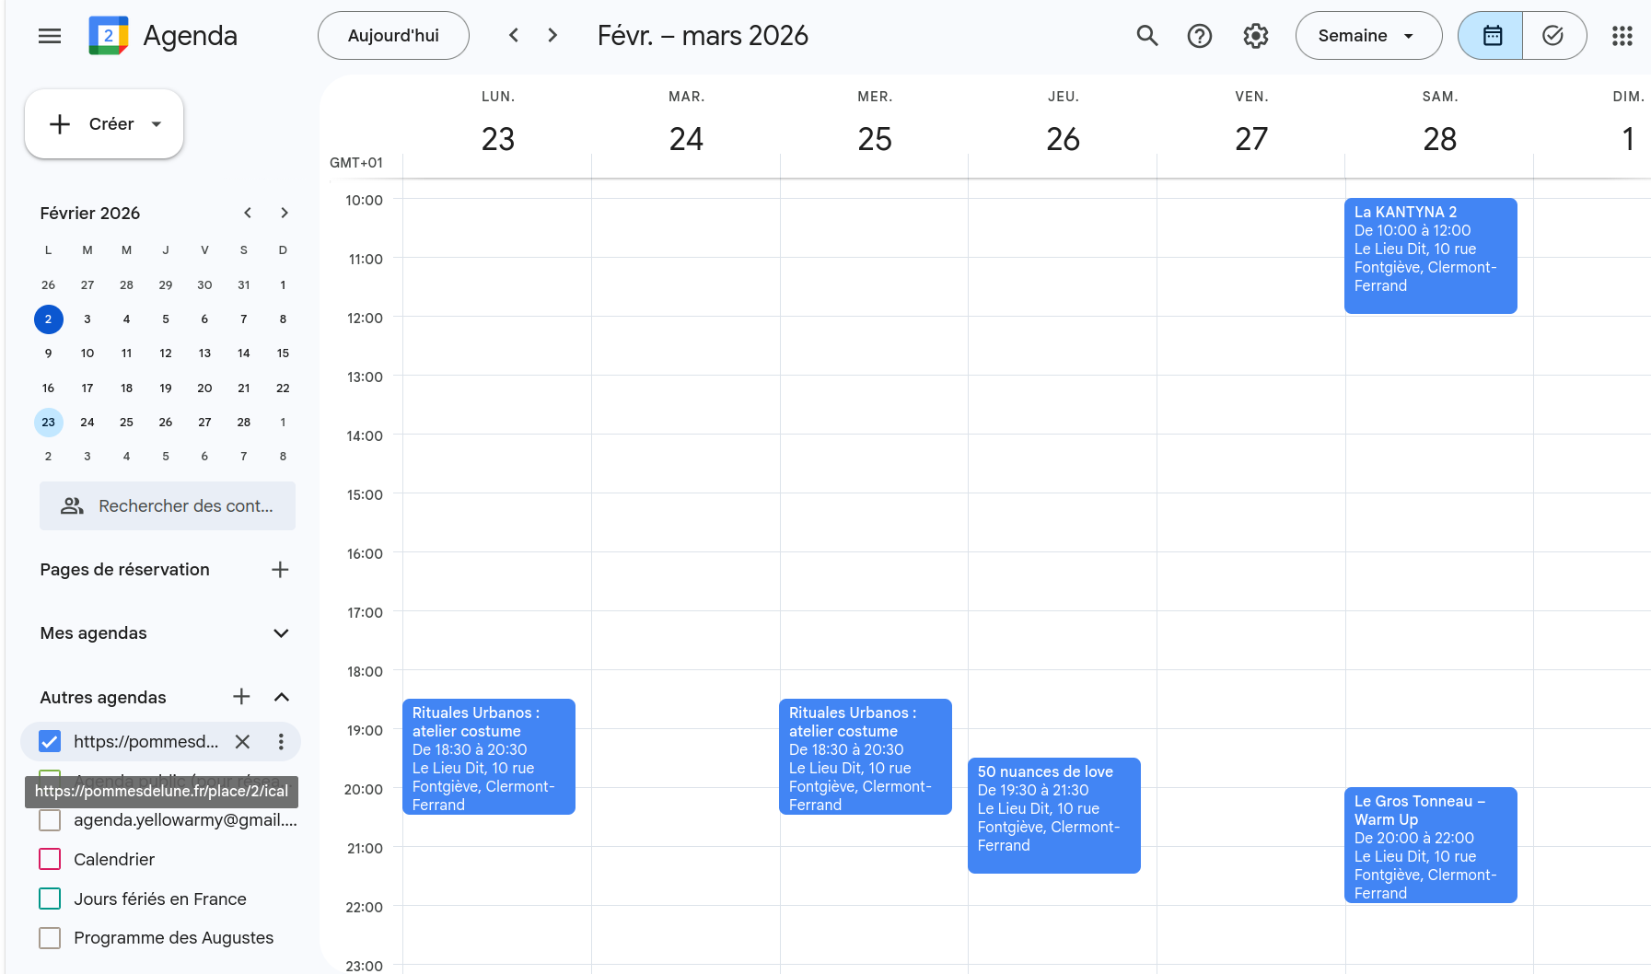This screenshot has height=974, width=1651.
Task: Go to next week arrow
Action: [552, 36]
